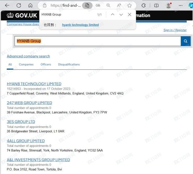193x174 pixels.
Task: Open the browser extensions menu
Action: point(144,5)
